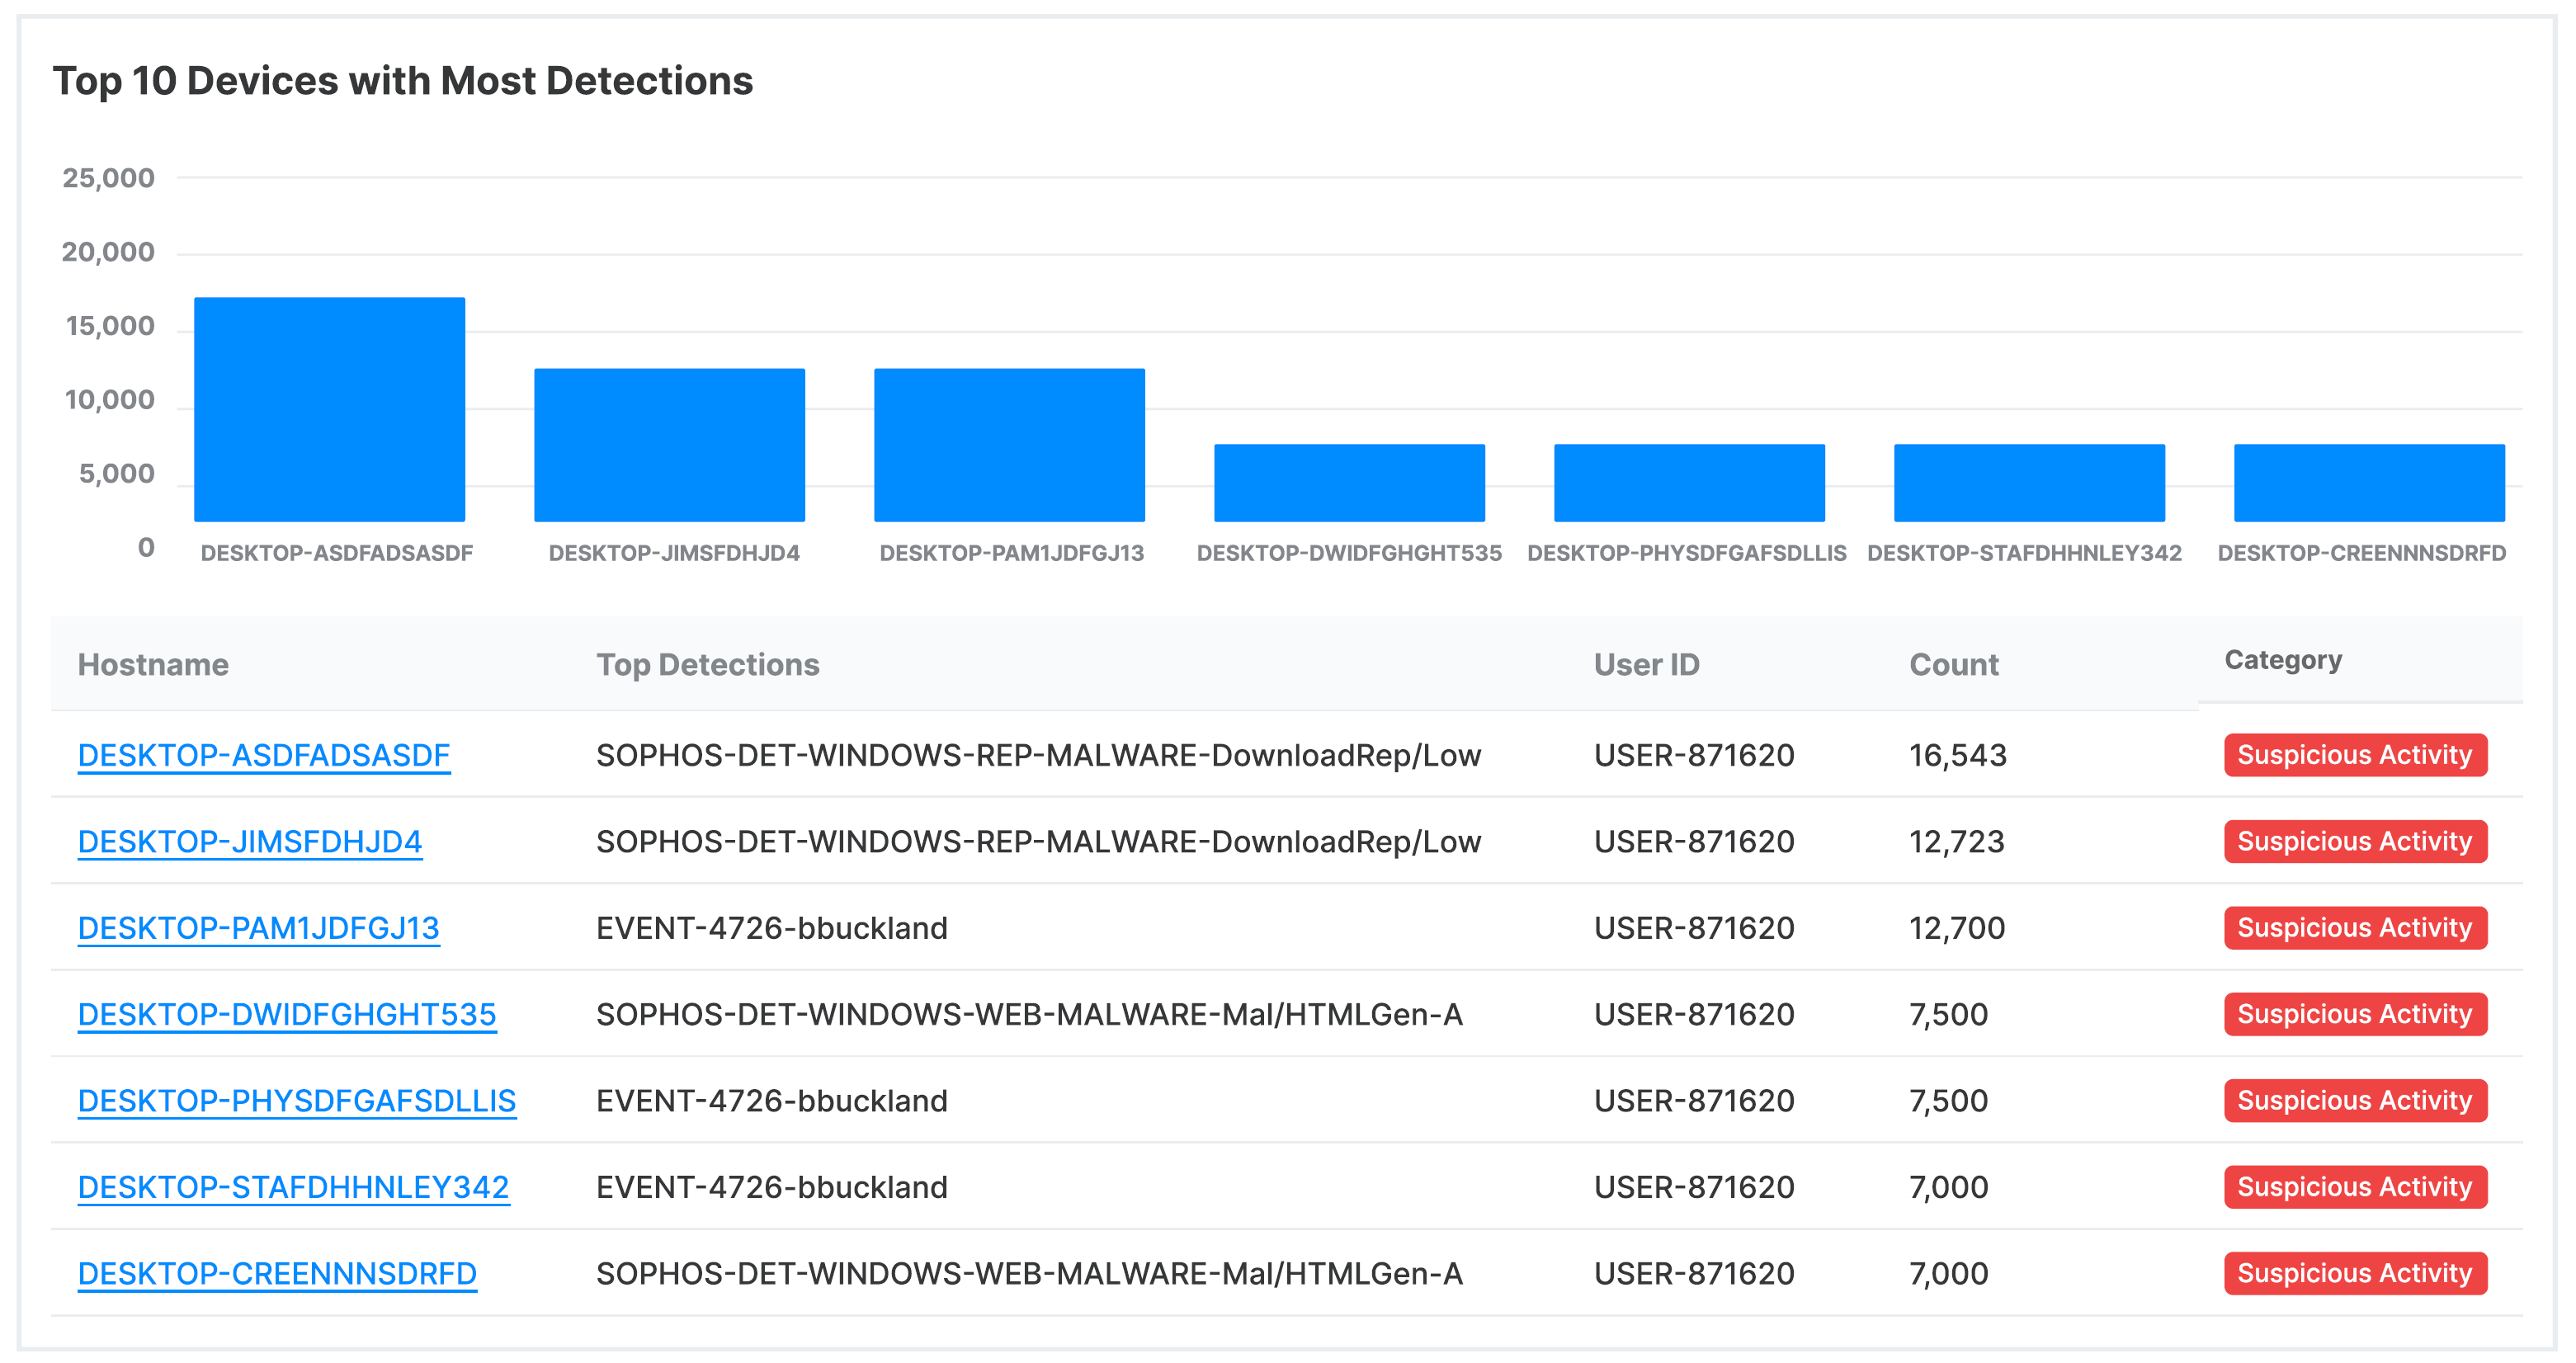This screenshot has width=2576, height=1363.
Task: Click the User ID column header
Action: coord(1646,665)
